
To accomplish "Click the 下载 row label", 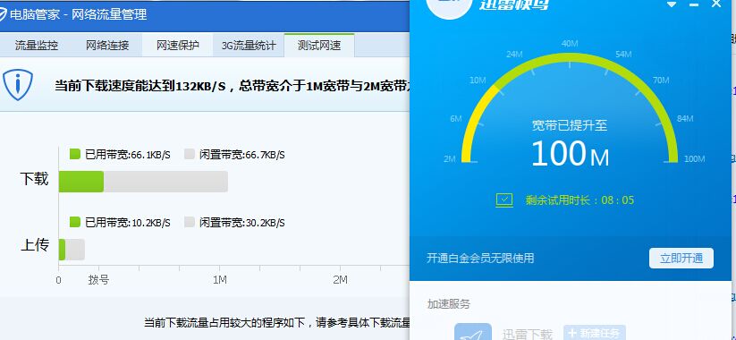I will 34,179.
